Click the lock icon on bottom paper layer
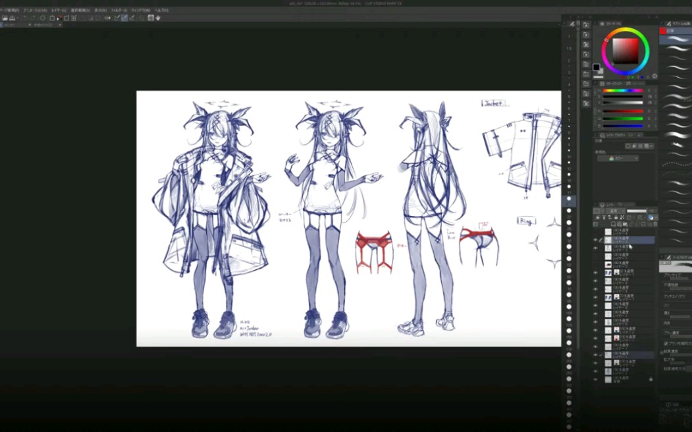Image resolution: width=692 pixels, height=432 pixels. coord(651,379)
